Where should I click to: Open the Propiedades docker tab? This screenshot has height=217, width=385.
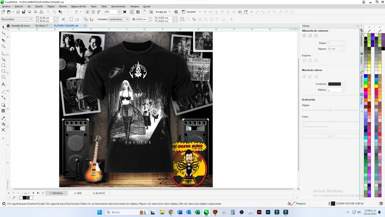tap(362, 39)
